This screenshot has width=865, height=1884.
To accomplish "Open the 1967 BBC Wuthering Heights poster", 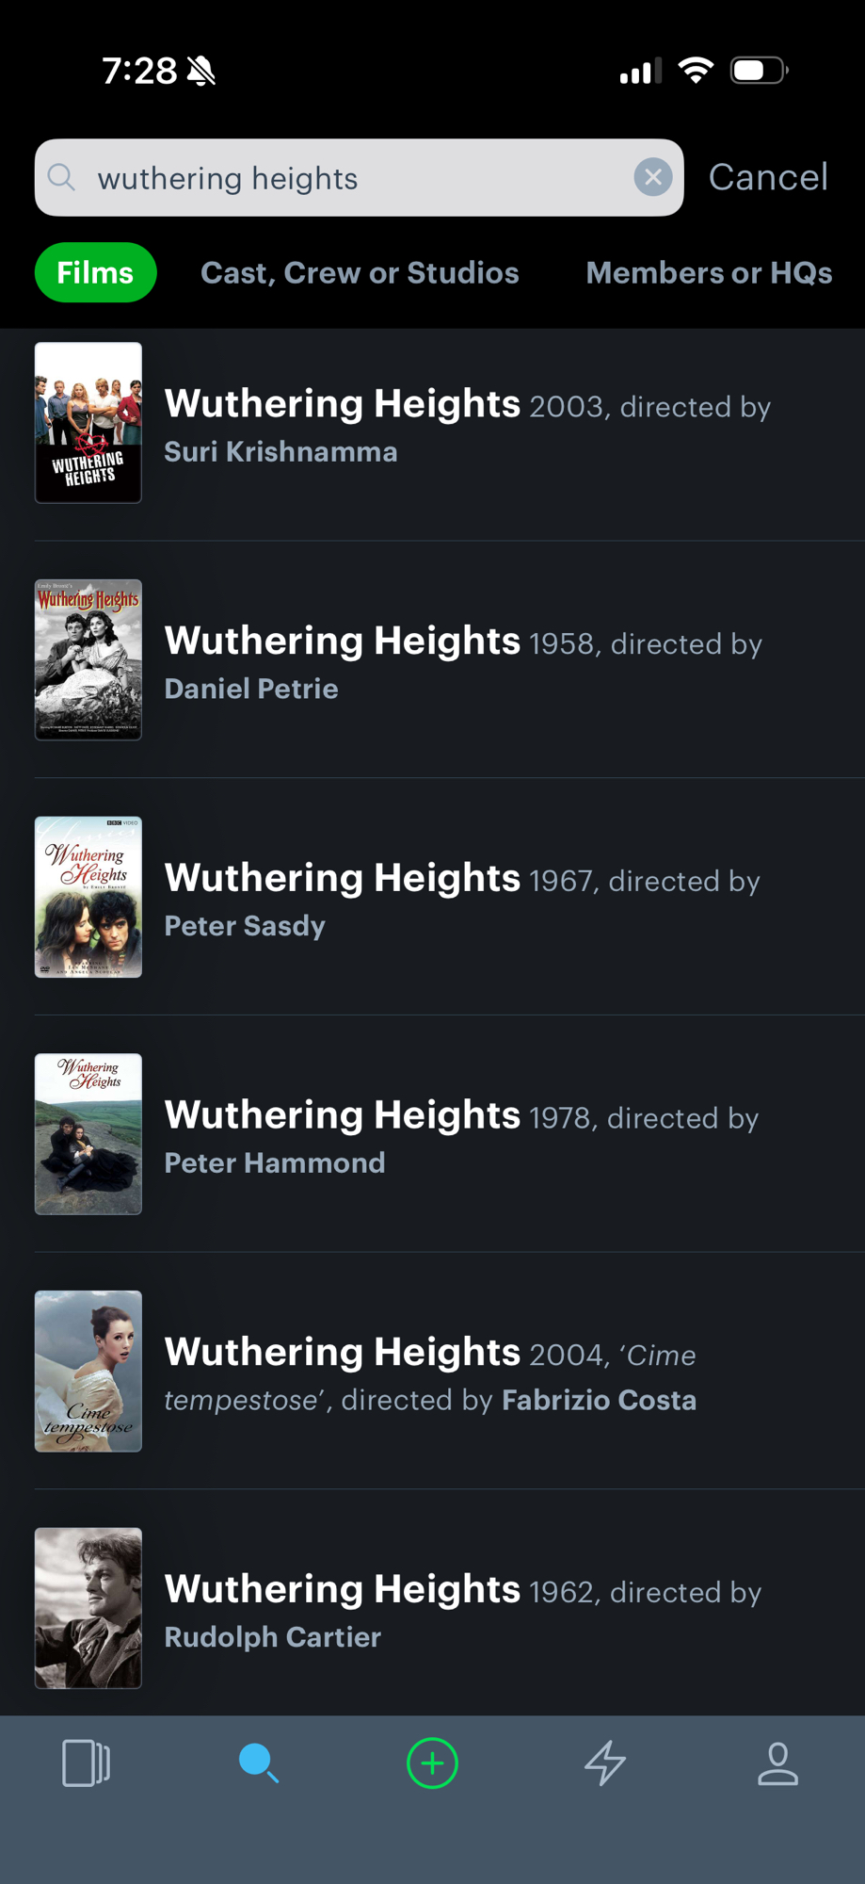I will (88, 897).
